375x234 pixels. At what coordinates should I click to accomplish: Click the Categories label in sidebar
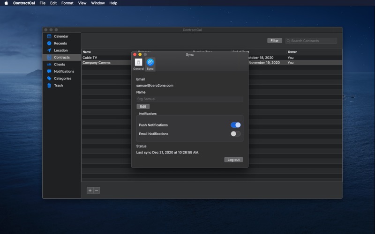point(62,78)
